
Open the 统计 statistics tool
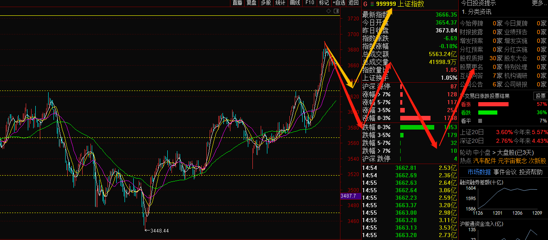[x=280, y=3]
